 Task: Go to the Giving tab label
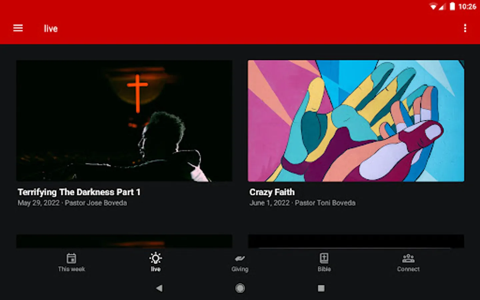click(x=240, y=269)
